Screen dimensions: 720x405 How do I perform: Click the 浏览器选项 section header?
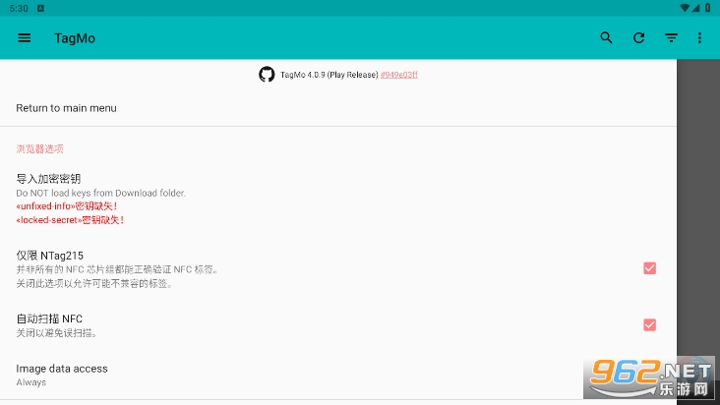coord(39,148)
